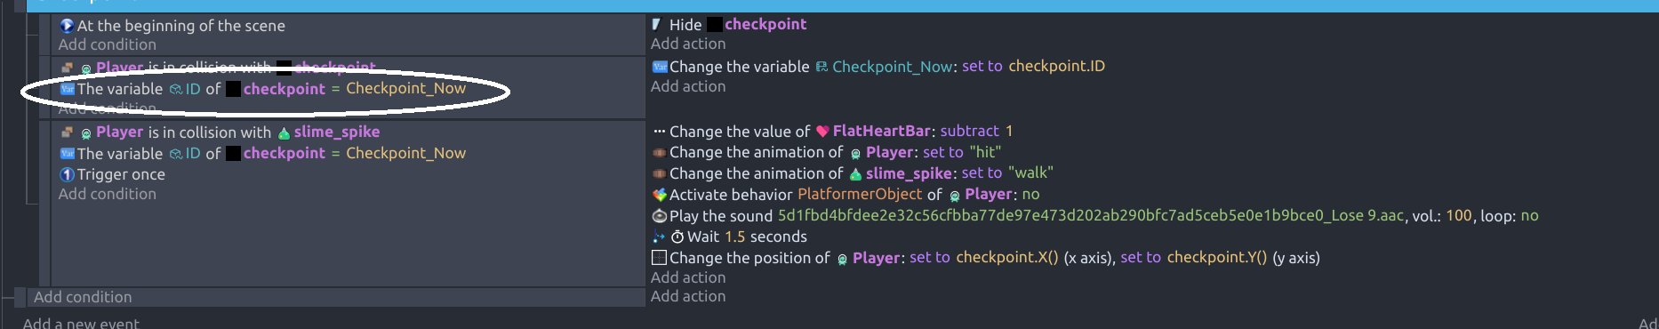Click the Play the sound action icon

(659, 216)
